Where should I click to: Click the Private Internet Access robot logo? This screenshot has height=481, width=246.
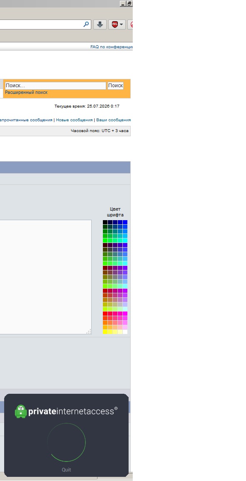pos(21,411)
